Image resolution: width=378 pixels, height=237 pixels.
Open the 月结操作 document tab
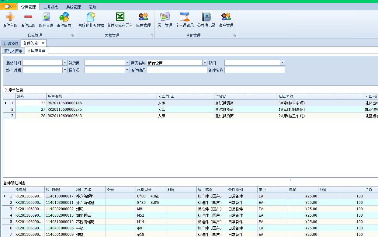coord(11,44)
